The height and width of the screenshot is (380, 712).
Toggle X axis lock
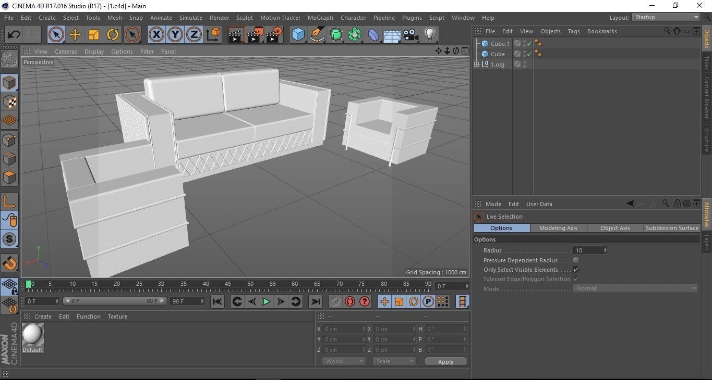pos(156,35)
